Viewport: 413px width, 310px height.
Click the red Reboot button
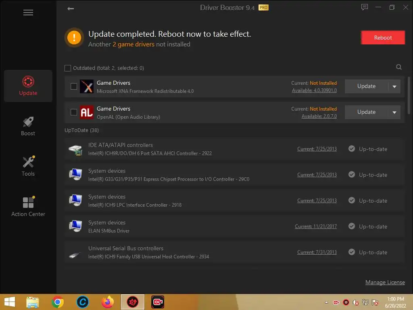tap(383, 38)
